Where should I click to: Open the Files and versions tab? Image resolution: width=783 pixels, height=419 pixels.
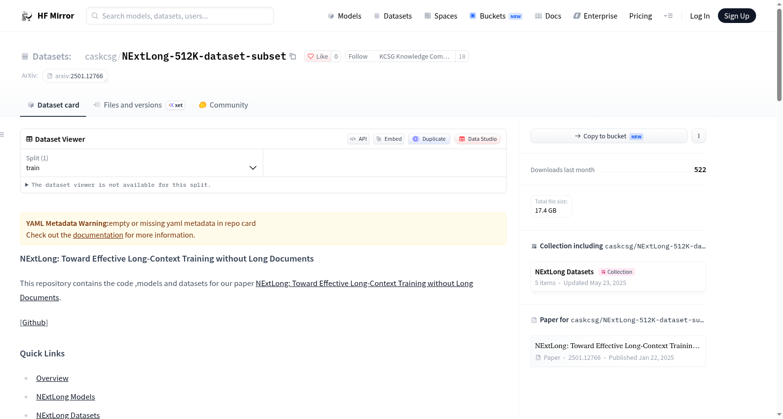139,105
